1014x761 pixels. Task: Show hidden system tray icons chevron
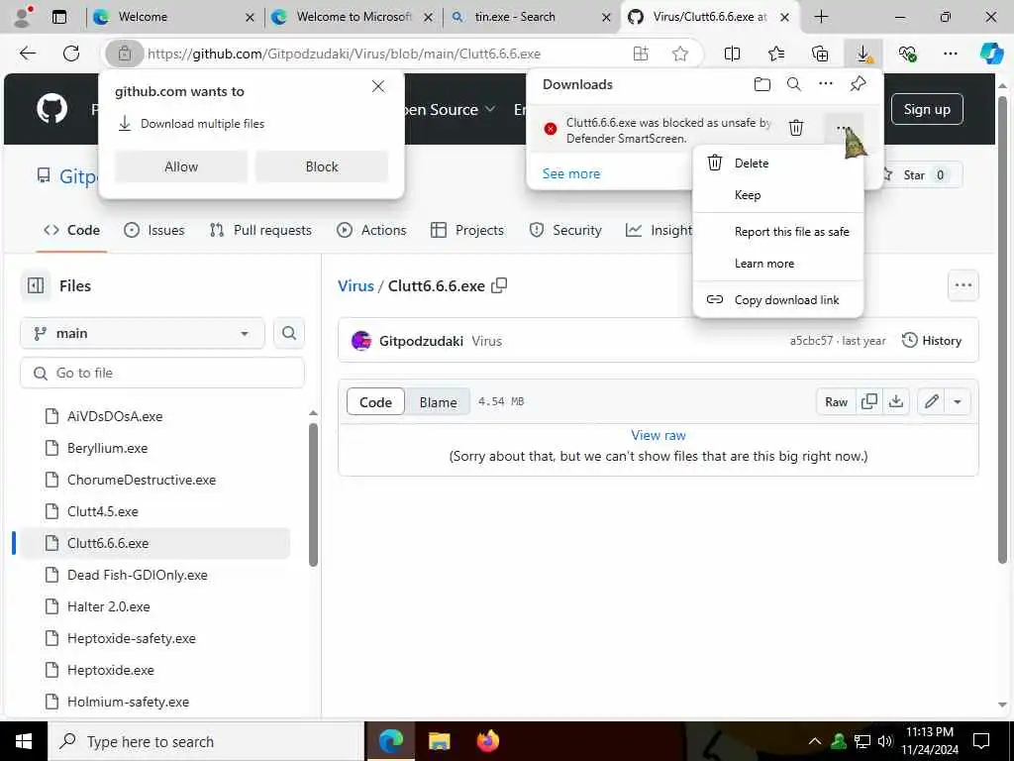815,741
